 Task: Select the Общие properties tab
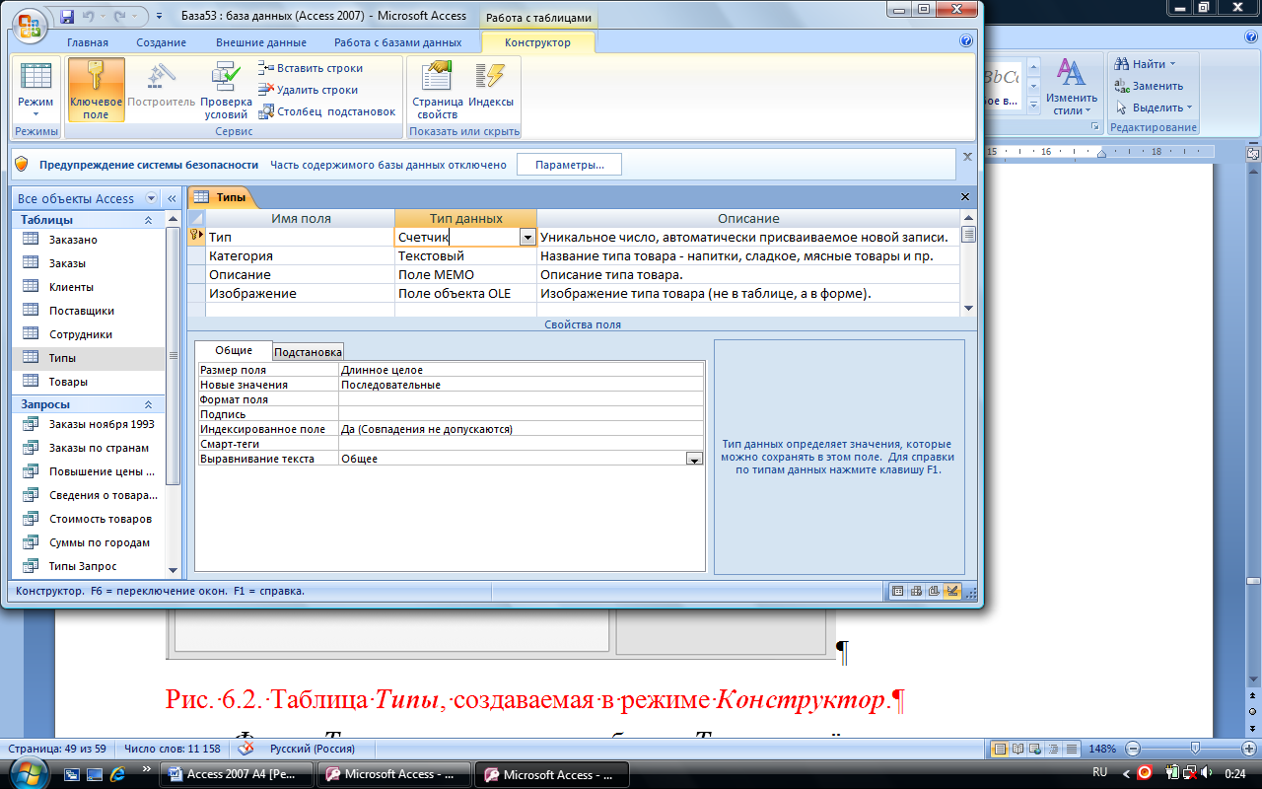[x=234, y=350]
